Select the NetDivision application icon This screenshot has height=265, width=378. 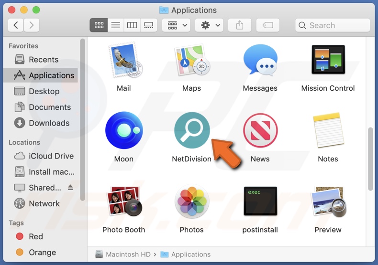192,130
